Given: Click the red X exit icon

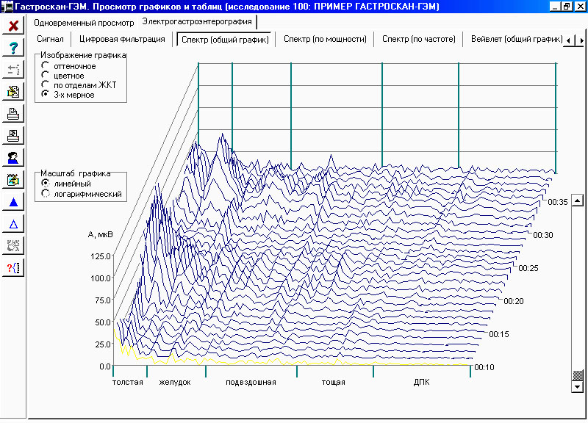Looking at the screenshot, I should tap(13, 26).
